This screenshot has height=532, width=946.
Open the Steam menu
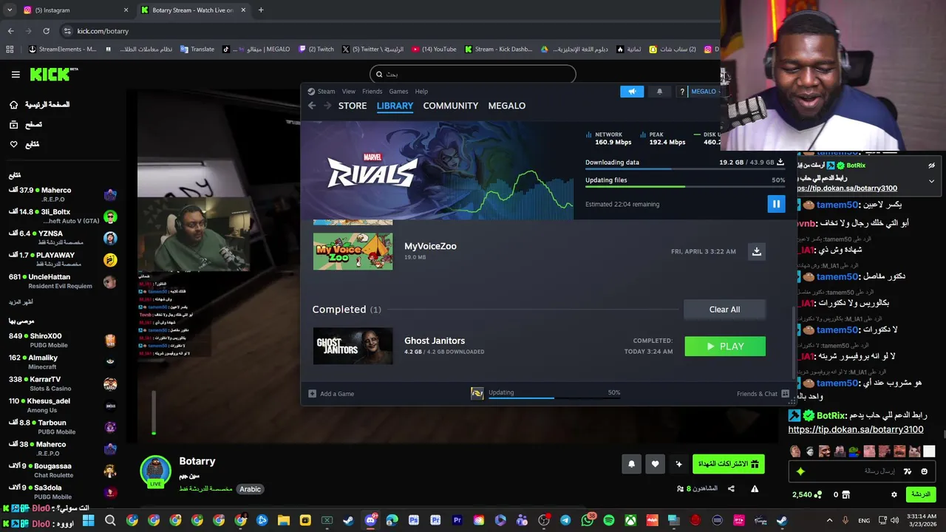pyautogui.click(x=326, y=92)
